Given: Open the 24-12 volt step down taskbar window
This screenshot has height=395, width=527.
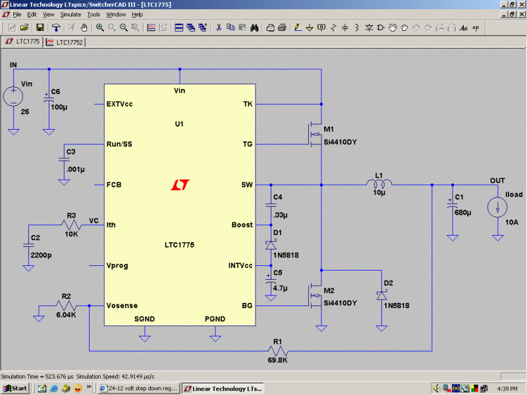Looking at the screenshot, I should (x=139, y=388).
